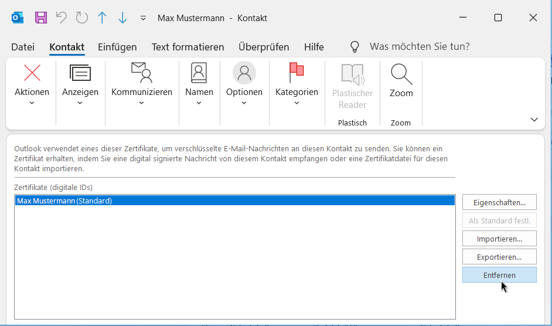This screenshot has width=552, height=326.
Task: Open the Text formatieren tab
Action: point(188,47)
